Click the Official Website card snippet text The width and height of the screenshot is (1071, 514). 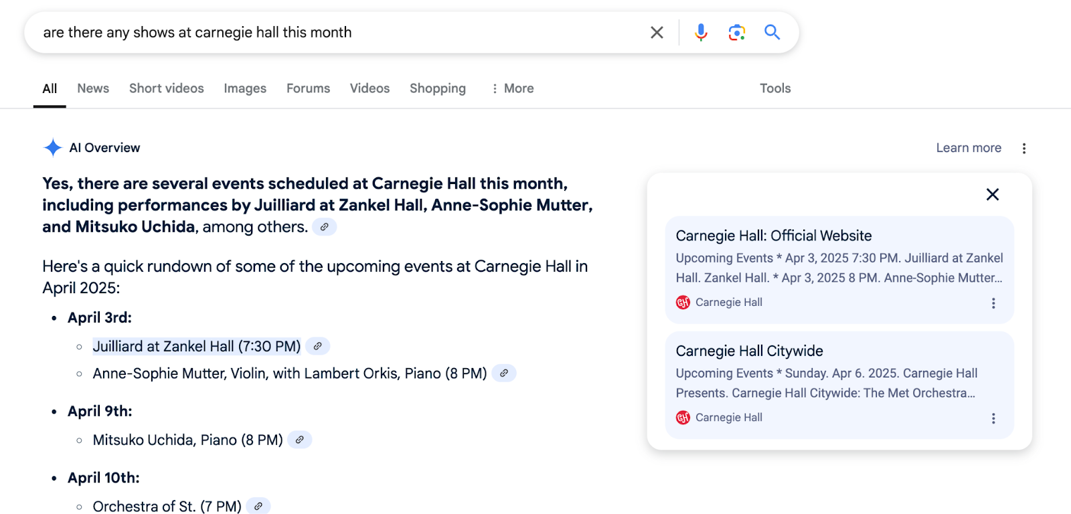(x=839, y=268)
